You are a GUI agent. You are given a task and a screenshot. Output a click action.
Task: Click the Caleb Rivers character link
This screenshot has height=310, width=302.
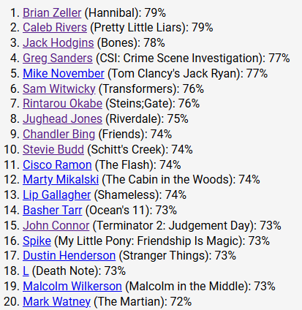[x=55, y=28]
